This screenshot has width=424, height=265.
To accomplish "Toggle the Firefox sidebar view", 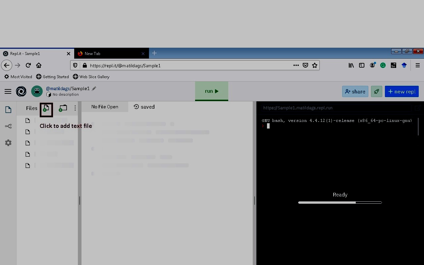I will click(x=362, y=65).
